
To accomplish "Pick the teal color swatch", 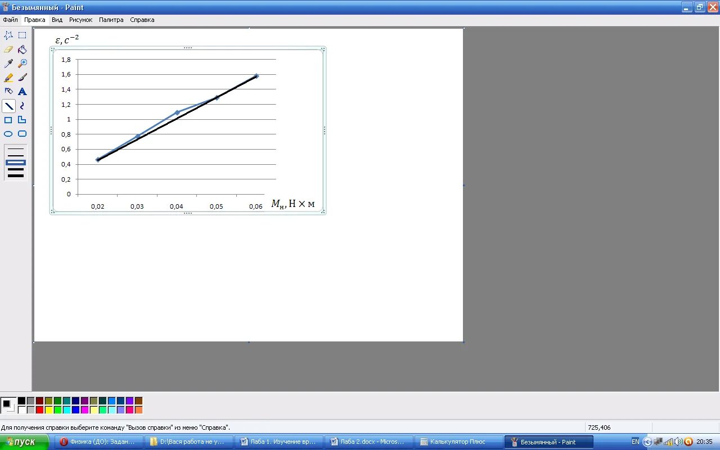I will tap(66, 401).
